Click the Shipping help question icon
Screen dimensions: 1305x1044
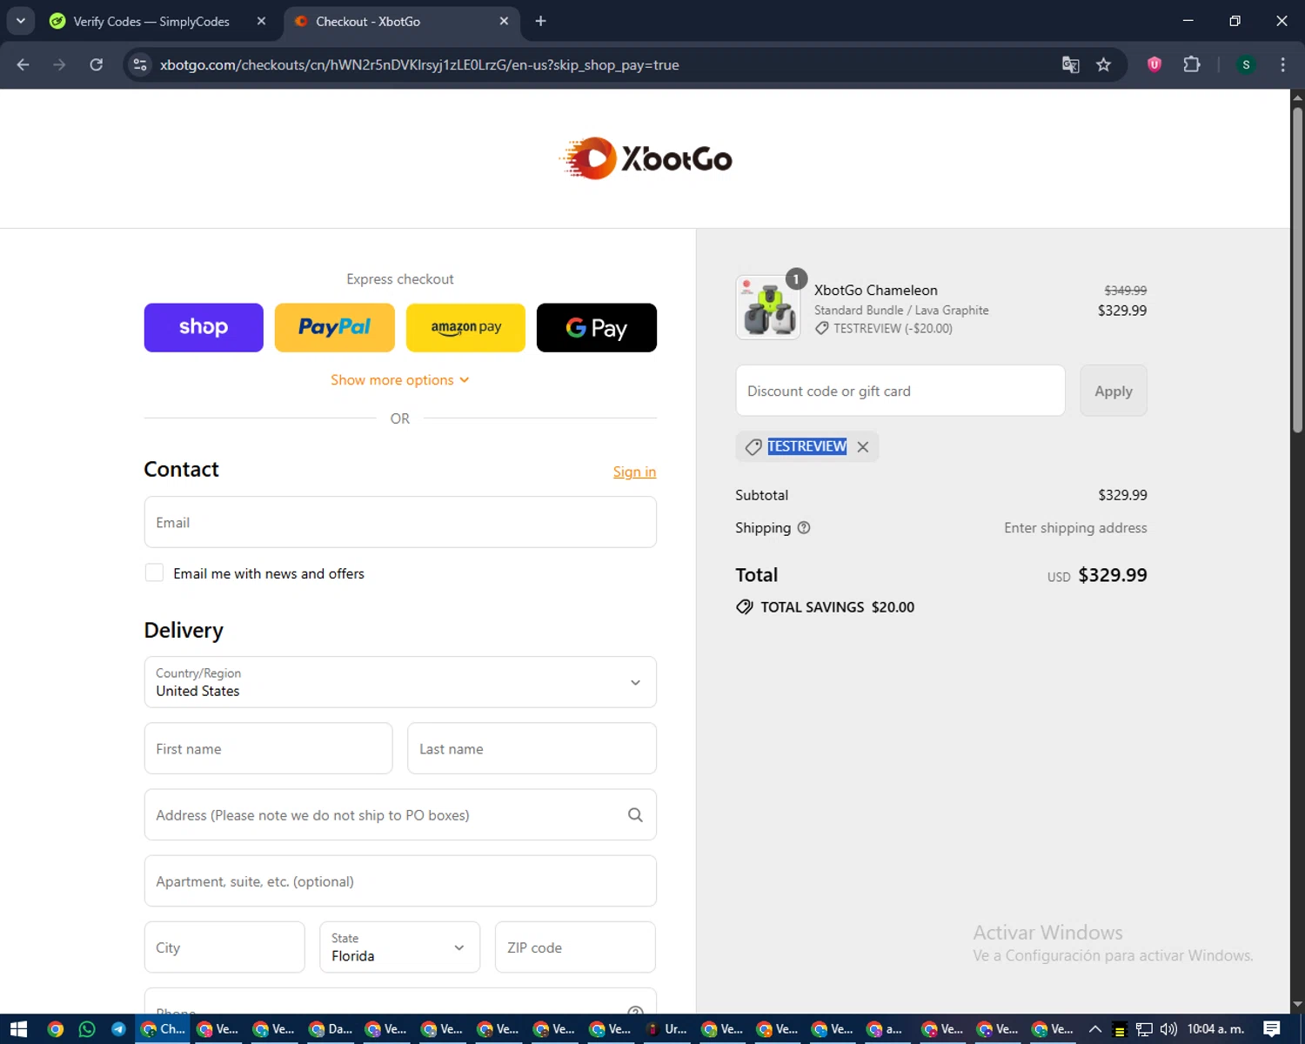click(804, 527)
